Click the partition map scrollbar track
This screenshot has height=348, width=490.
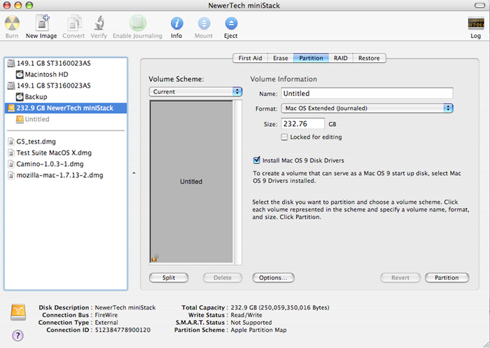coord(238,182)
